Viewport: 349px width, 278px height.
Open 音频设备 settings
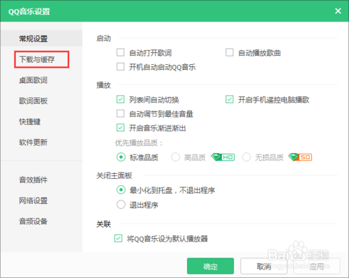pyautogui.click(x=34, y=221)
